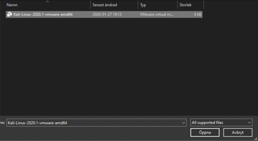This screenshot has width=258, height=141.
Task: Click the file name field label
Action: click(2, 123)
